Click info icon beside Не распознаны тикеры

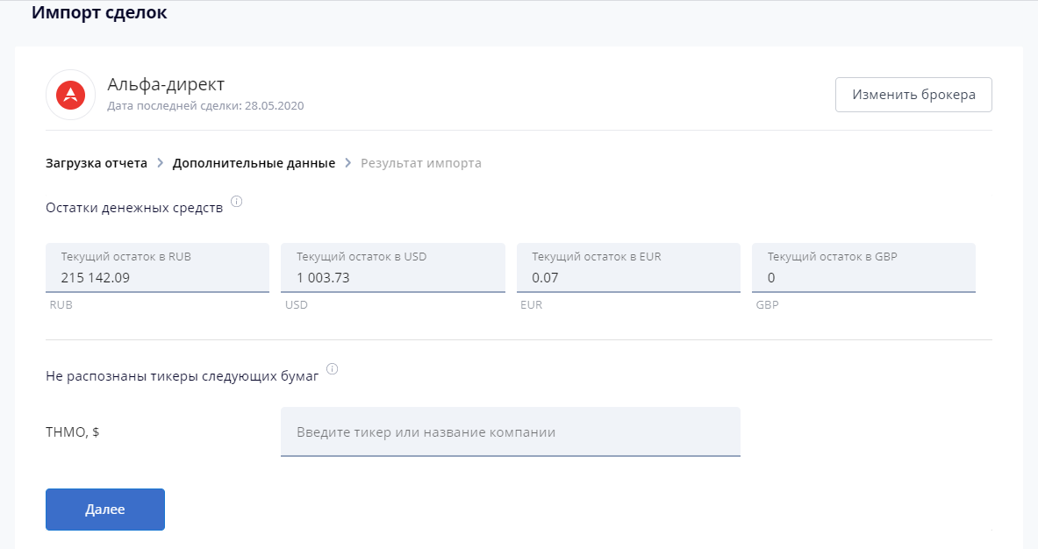click(332, 368)
